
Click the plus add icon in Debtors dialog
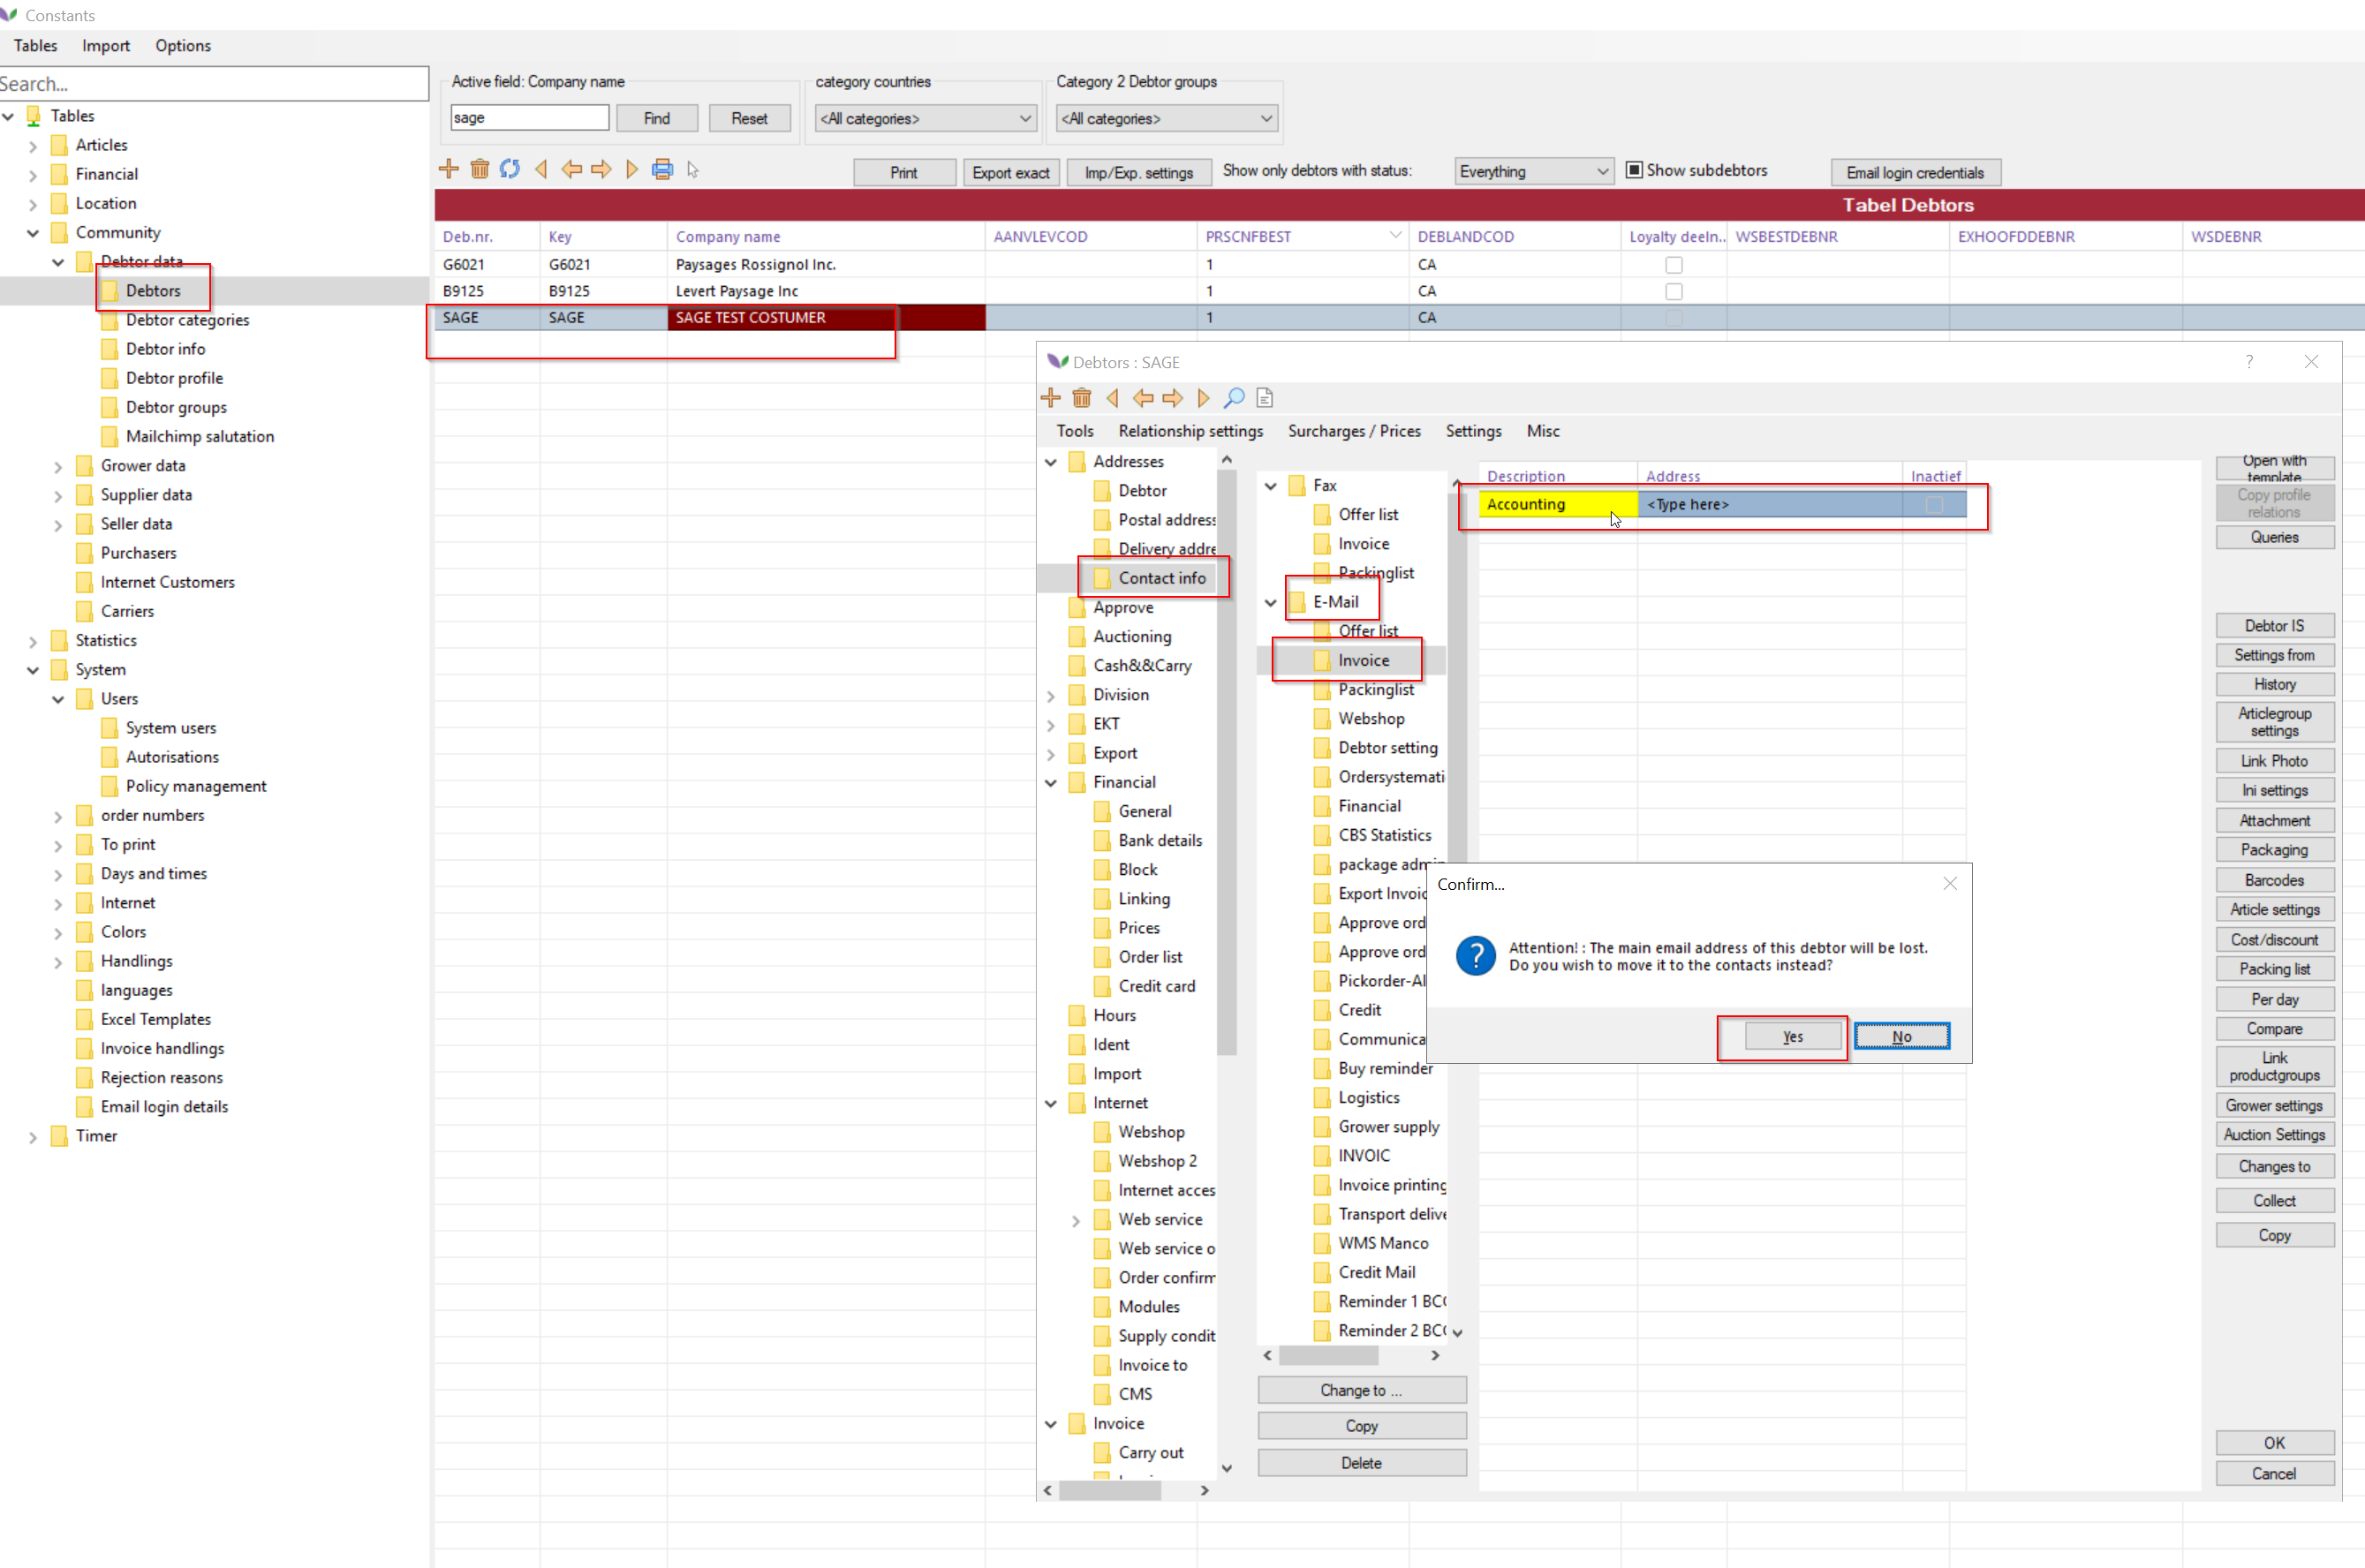pyautogui.click(x=1051, y=398)
